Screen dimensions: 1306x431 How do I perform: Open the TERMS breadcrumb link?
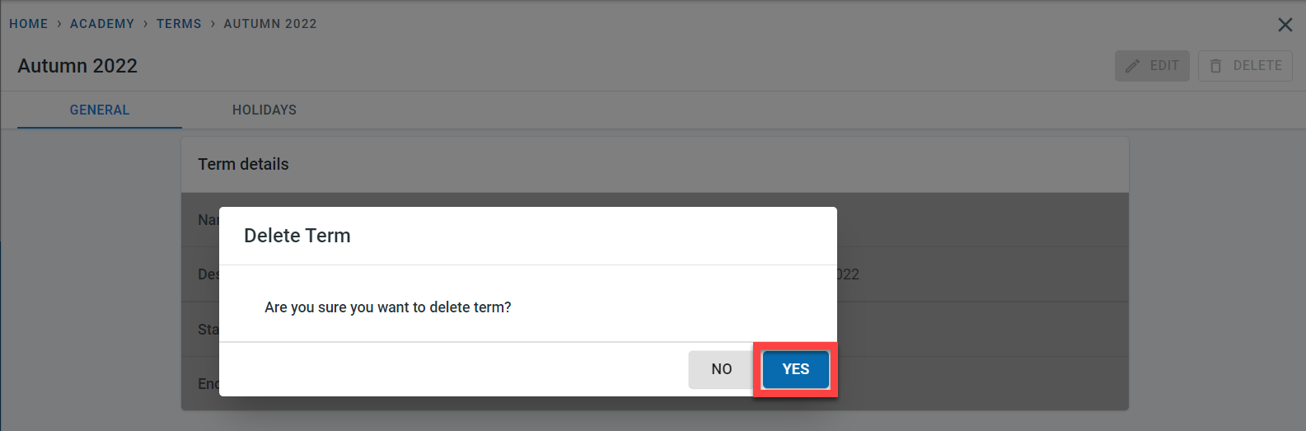(x=179, y=24)
